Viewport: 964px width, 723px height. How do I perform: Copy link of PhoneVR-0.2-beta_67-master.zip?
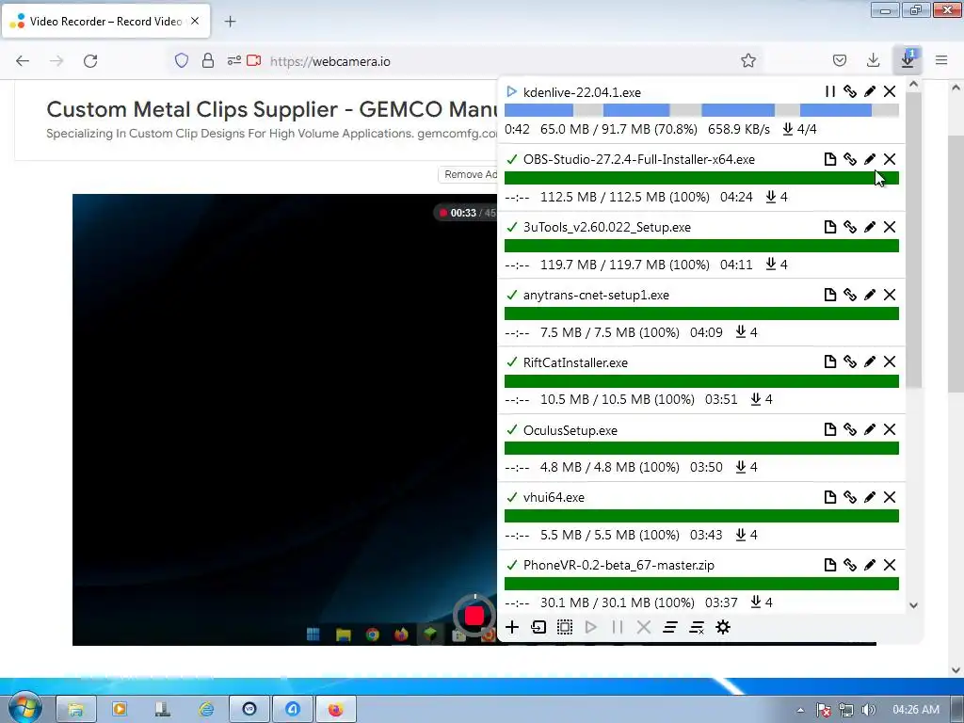850,565
